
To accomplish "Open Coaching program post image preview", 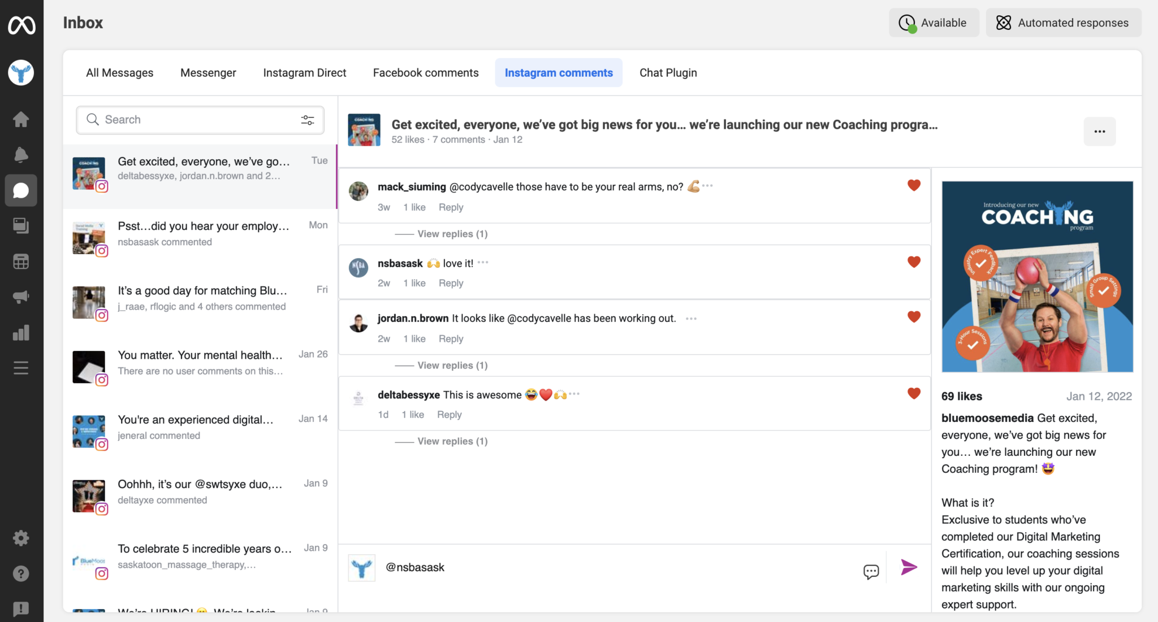I will click(1037, 277).
